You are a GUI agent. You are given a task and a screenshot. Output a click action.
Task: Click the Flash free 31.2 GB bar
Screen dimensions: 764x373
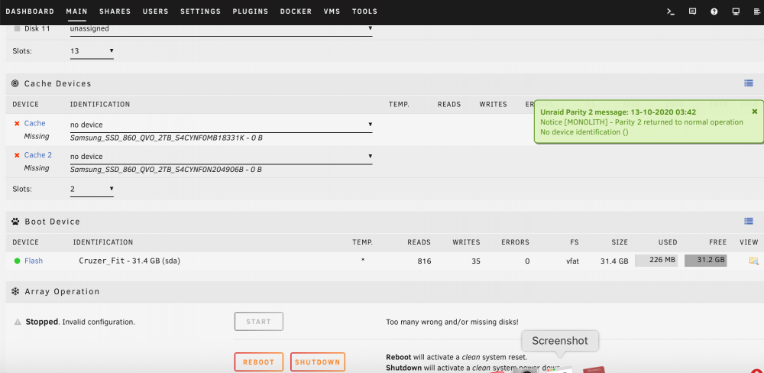705,261
